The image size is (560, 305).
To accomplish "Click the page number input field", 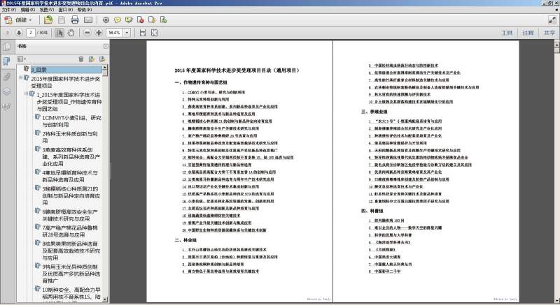I will tap(30, 33).
